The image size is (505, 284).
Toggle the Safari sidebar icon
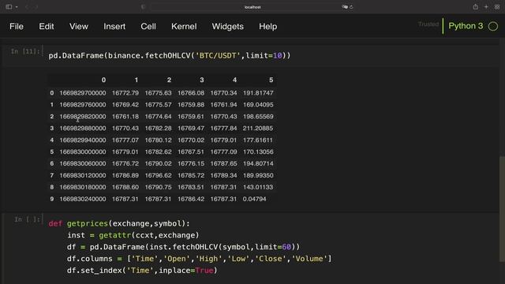(x=9, y=7)
